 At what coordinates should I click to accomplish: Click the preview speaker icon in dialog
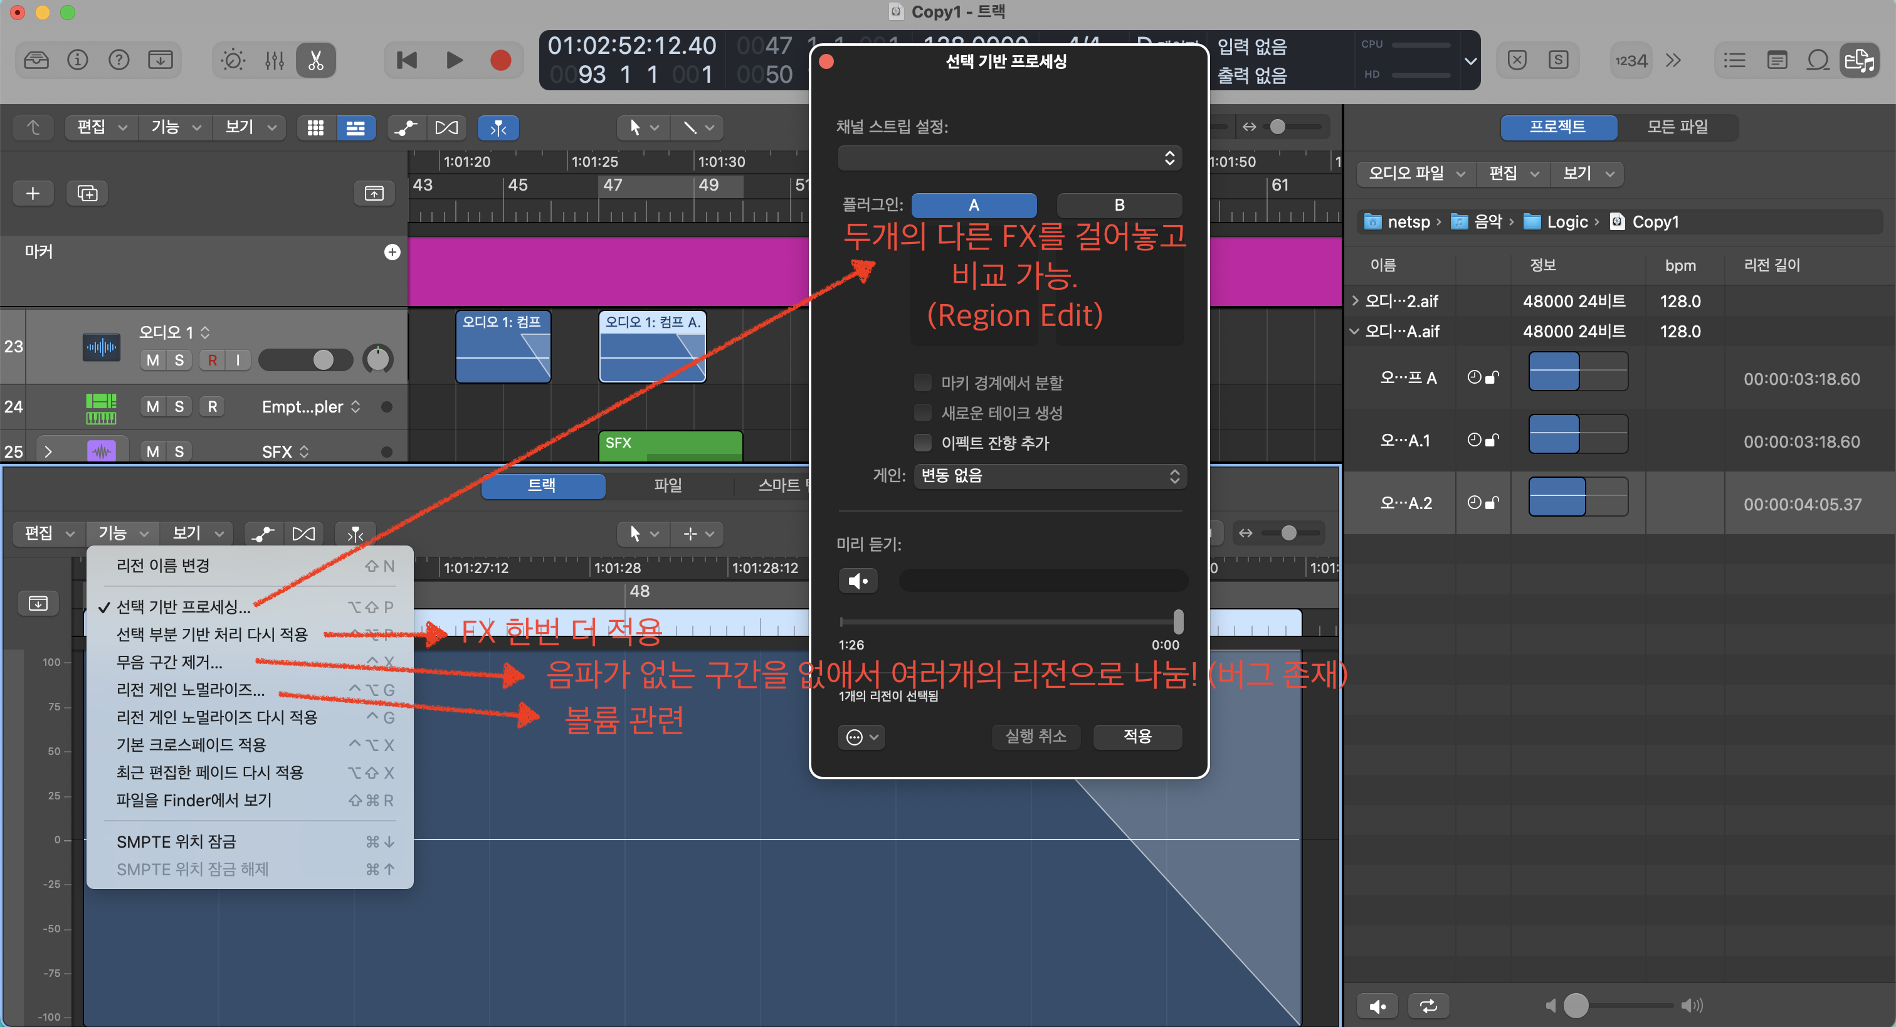[x=858, y=581]
